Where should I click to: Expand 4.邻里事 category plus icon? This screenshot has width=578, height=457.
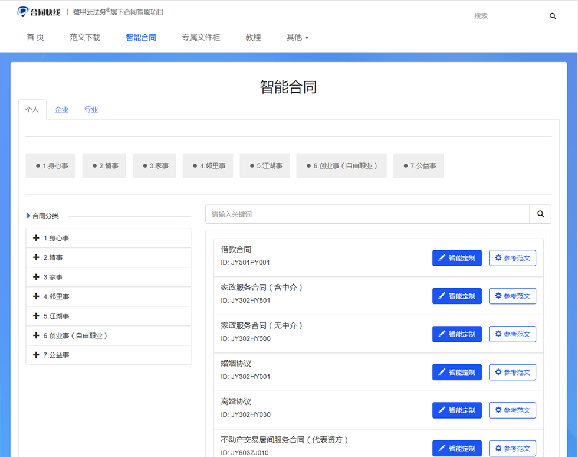(36, 296)
